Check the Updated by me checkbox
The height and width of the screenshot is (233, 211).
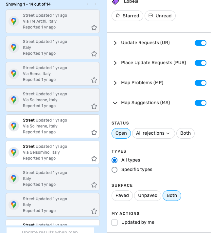pyautogui.click(x=114, y=223)
